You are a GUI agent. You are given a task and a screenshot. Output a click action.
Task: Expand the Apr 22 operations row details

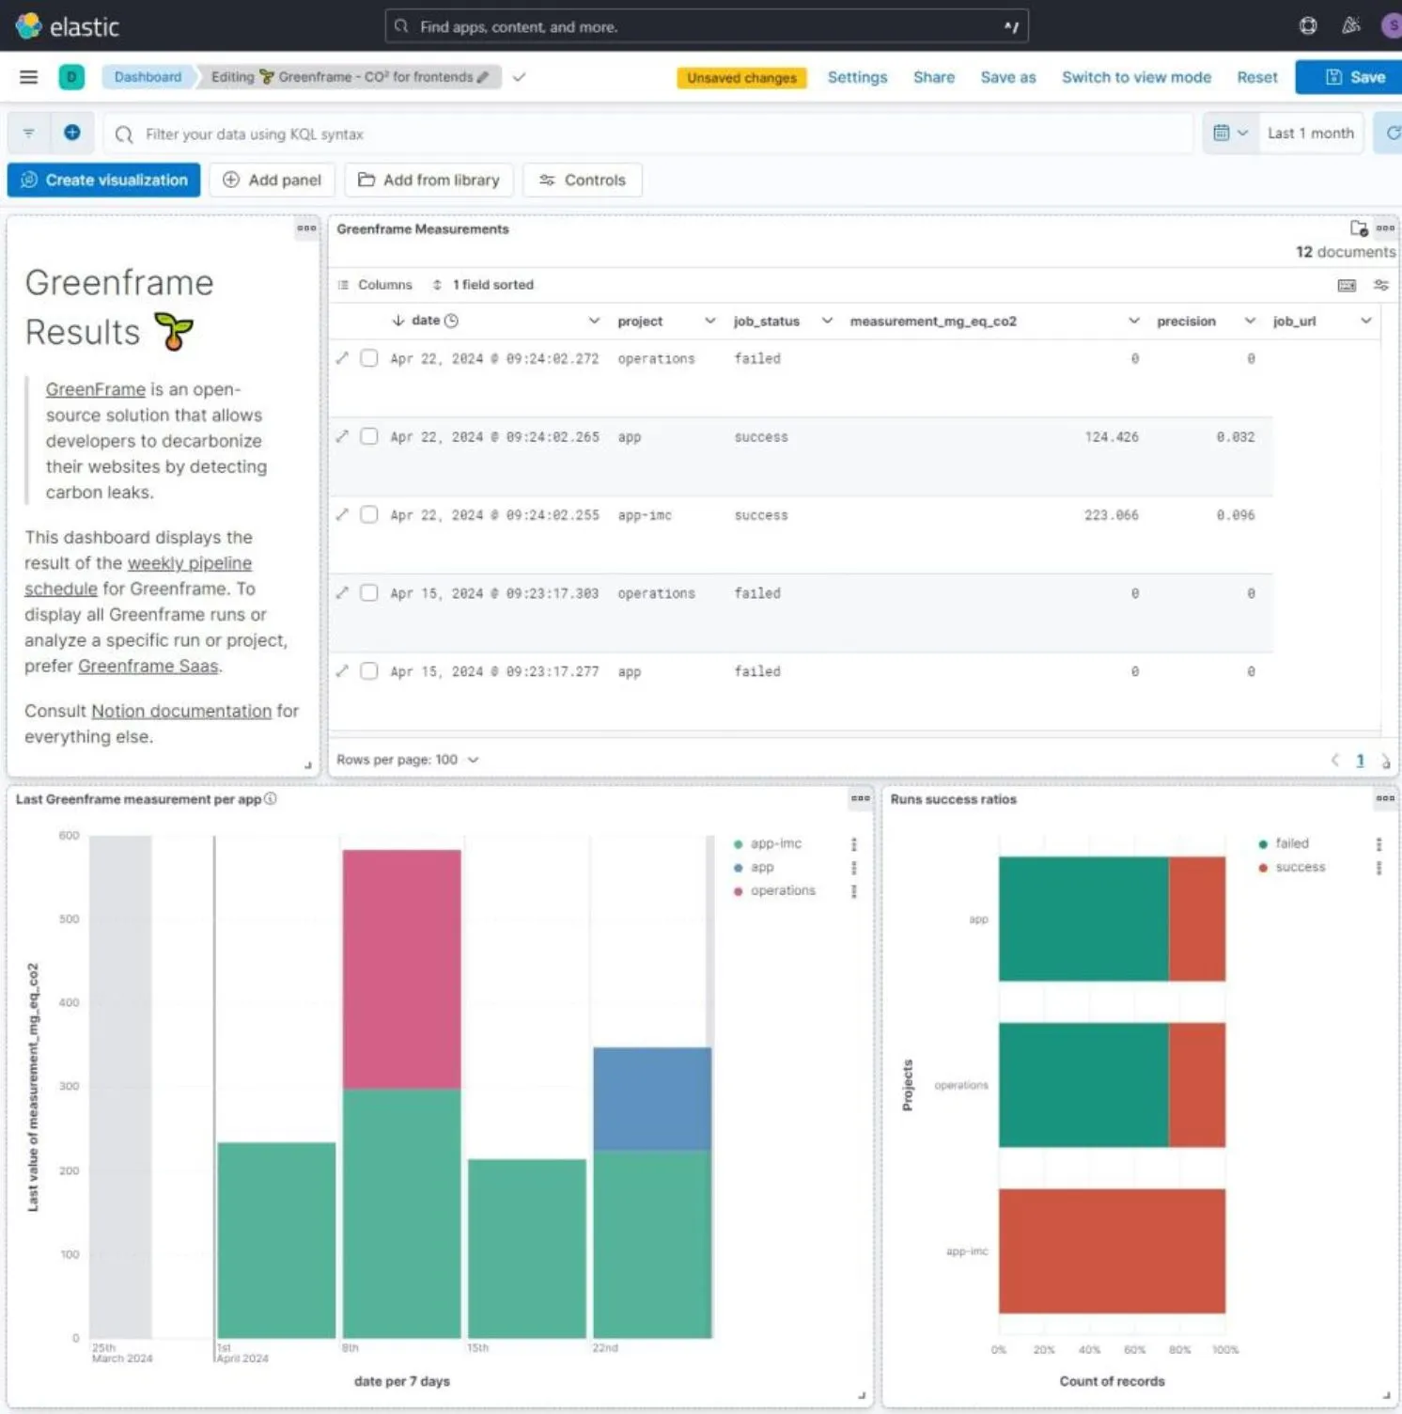point(342,358)
